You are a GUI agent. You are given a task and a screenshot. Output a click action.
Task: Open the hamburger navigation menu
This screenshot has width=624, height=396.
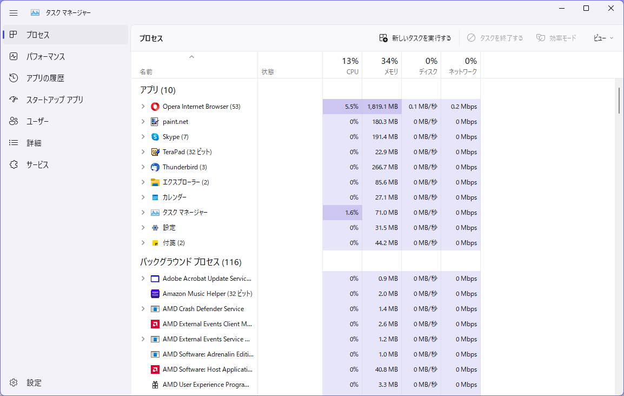(x=14, y=13)
